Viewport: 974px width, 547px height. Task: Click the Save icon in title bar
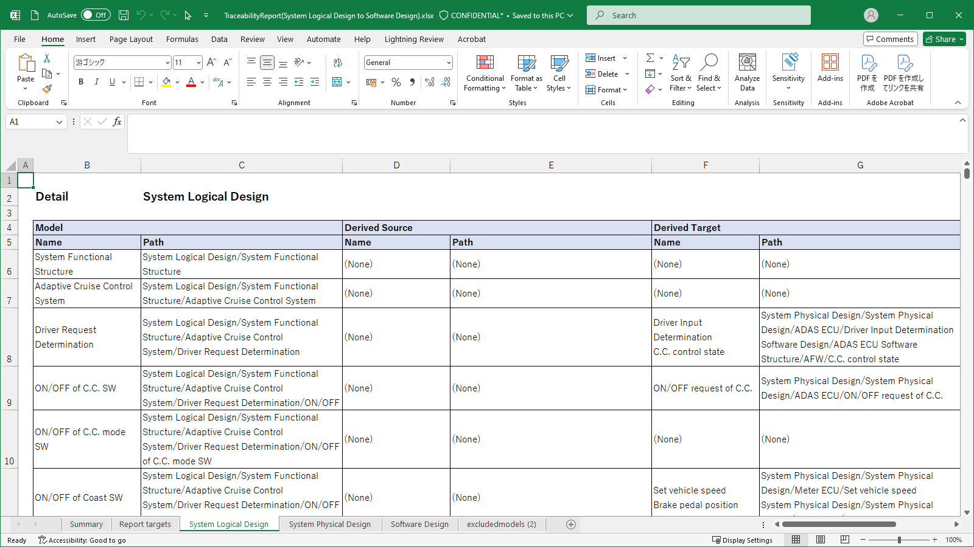pyautogui.click(x=124, y=15)
